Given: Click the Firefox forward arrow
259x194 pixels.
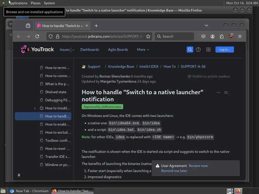Looking at the screenshot, I should click(x=28, y=36).
